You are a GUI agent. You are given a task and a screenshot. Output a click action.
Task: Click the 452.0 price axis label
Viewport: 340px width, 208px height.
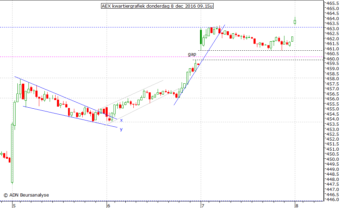(332, 139)
